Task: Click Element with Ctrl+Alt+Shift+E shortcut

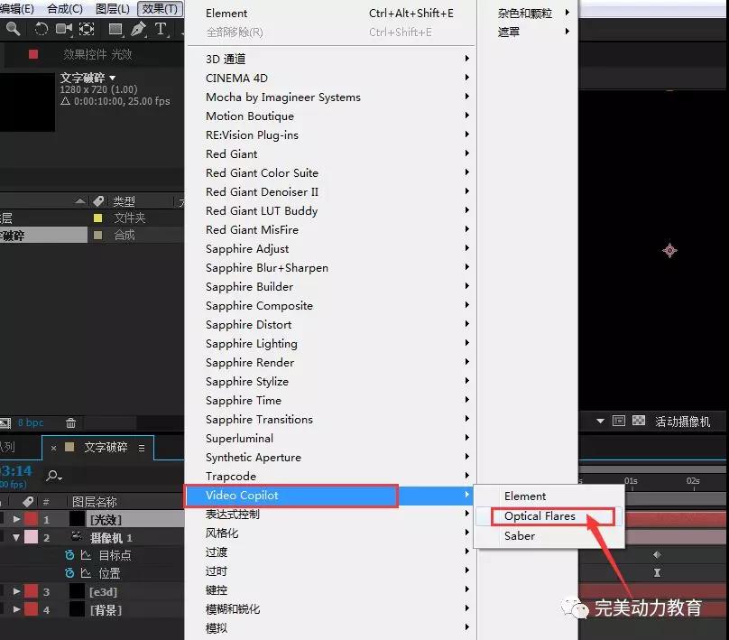Action: 329,13
